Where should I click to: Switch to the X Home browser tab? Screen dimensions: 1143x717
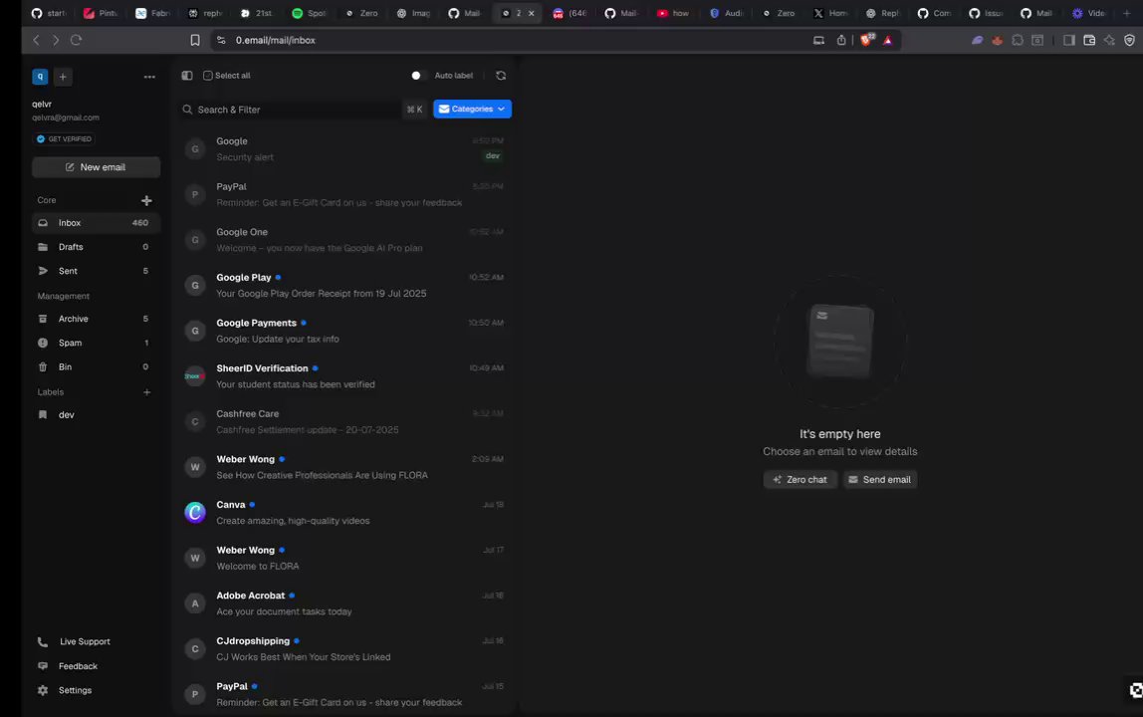[830, 13]
